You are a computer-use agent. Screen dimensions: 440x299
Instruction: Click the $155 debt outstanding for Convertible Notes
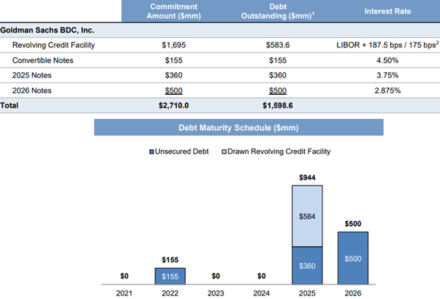click(x=278, y=60)
